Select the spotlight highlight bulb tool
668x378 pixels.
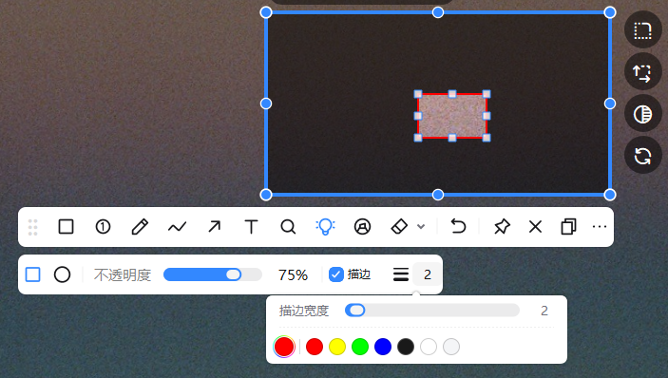tap(326, 227)
